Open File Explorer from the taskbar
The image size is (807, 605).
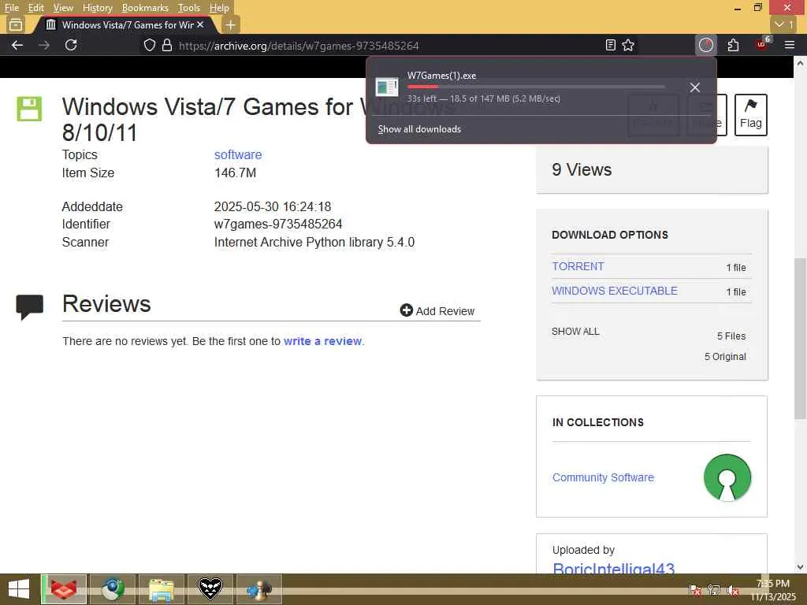click(x=161, y=589)
